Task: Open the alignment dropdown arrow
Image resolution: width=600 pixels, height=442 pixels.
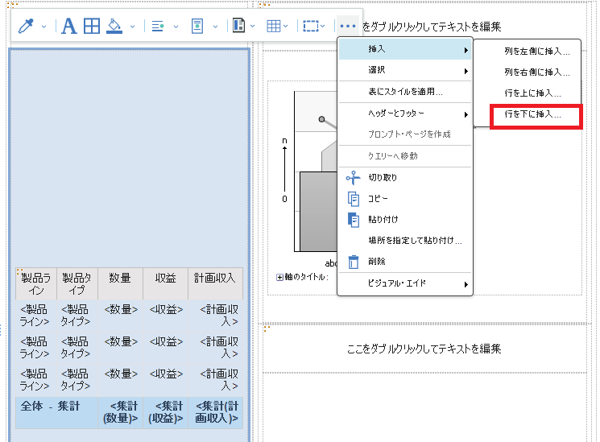Action: coord(176,27)
